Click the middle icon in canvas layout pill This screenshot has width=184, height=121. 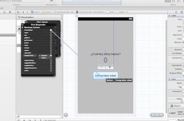pyautogui.click(x=157, y=115)
